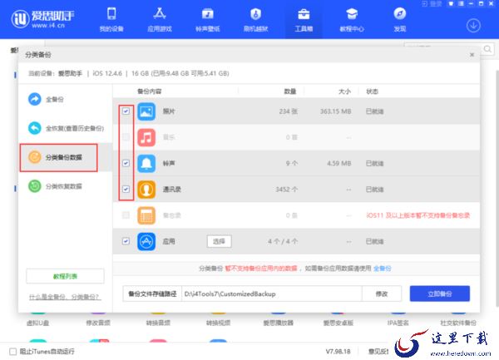
Task: Click the 意见反馈 feedback link
Action: [x=378, y=352]
